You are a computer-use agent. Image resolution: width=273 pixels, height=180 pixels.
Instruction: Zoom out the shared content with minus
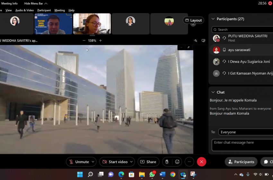point(84,40)
